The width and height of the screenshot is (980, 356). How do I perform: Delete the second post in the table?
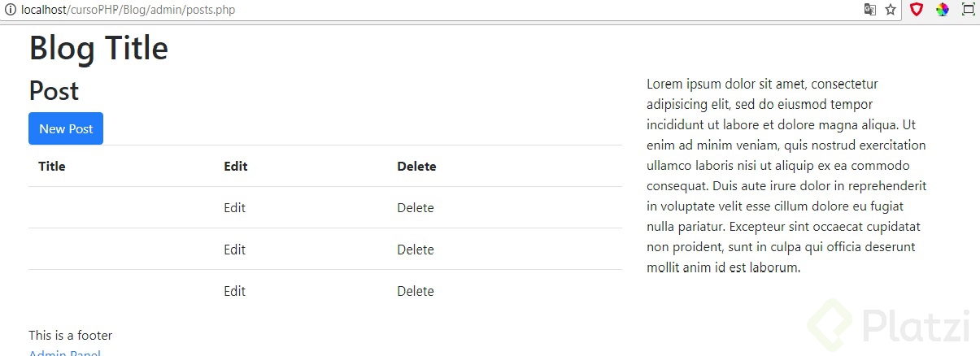click(415, 250)
